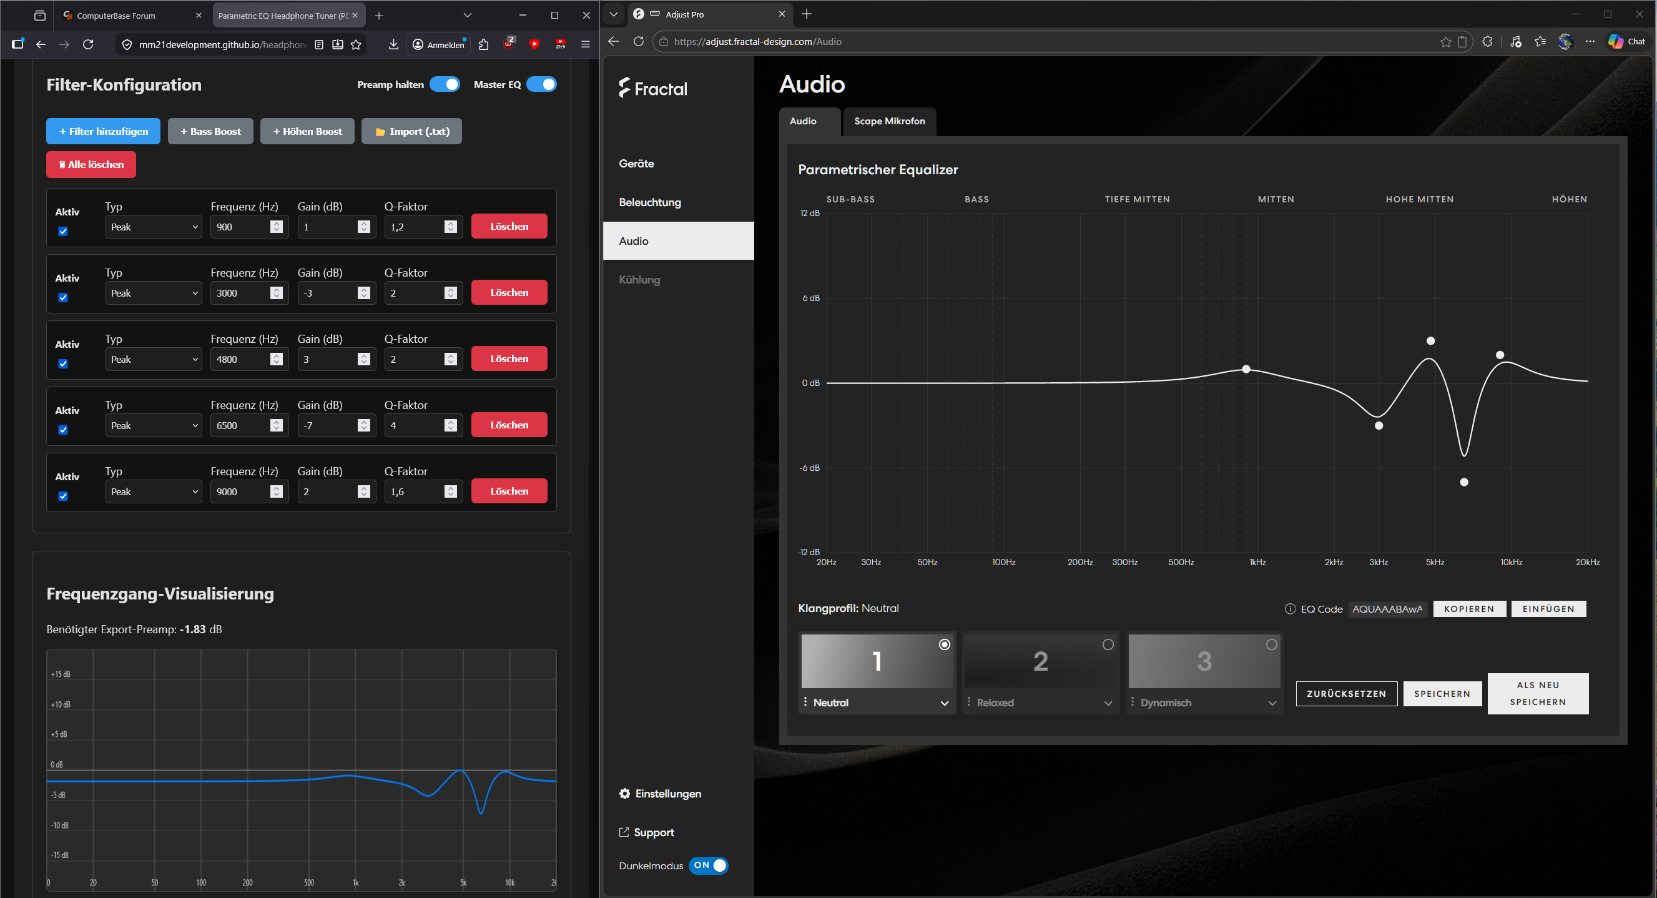
Task: Click the EQ point near 5kHz
Action: coord(1430,341)
